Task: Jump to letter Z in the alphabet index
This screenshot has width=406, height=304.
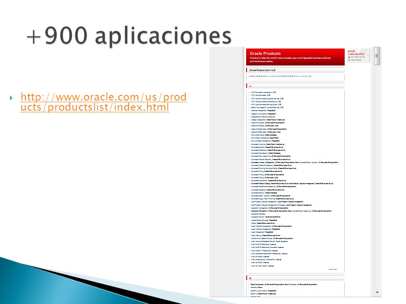Action: [x=310, y=76]
